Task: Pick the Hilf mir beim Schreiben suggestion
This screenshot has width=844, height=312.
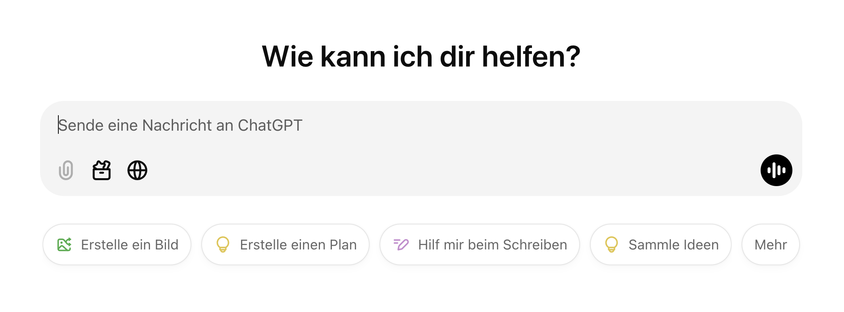Action: (x=480, y=245)
